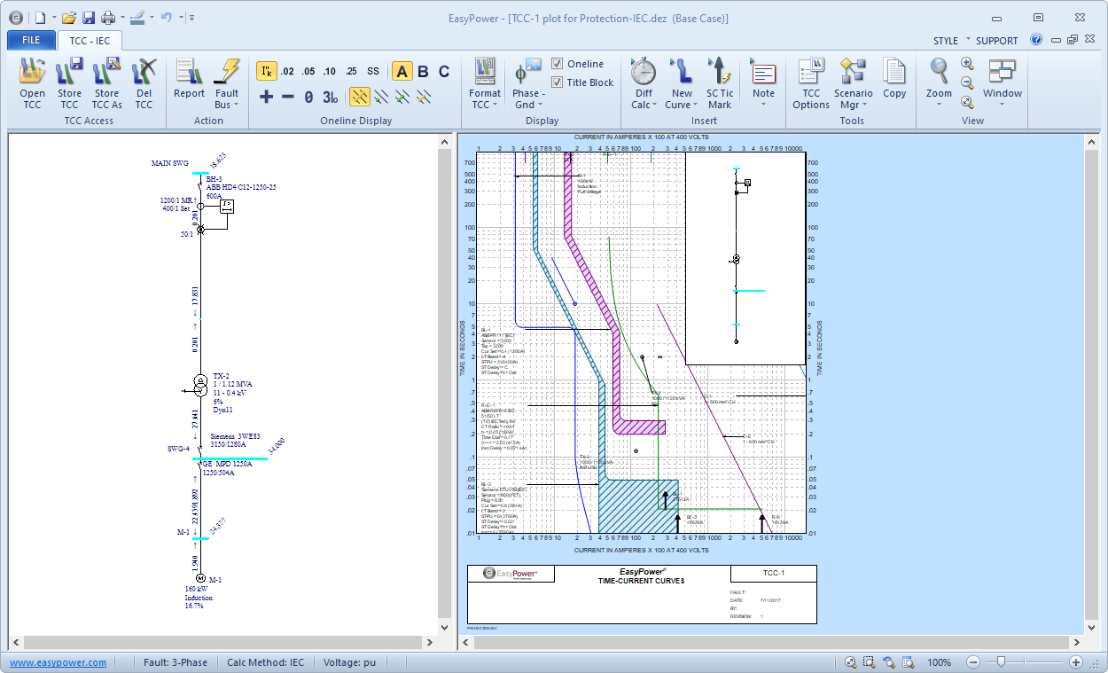Uncheck the Title Block checkbox
The width and height of the screenshot is (1108, 673).
[x=557, y=82]
